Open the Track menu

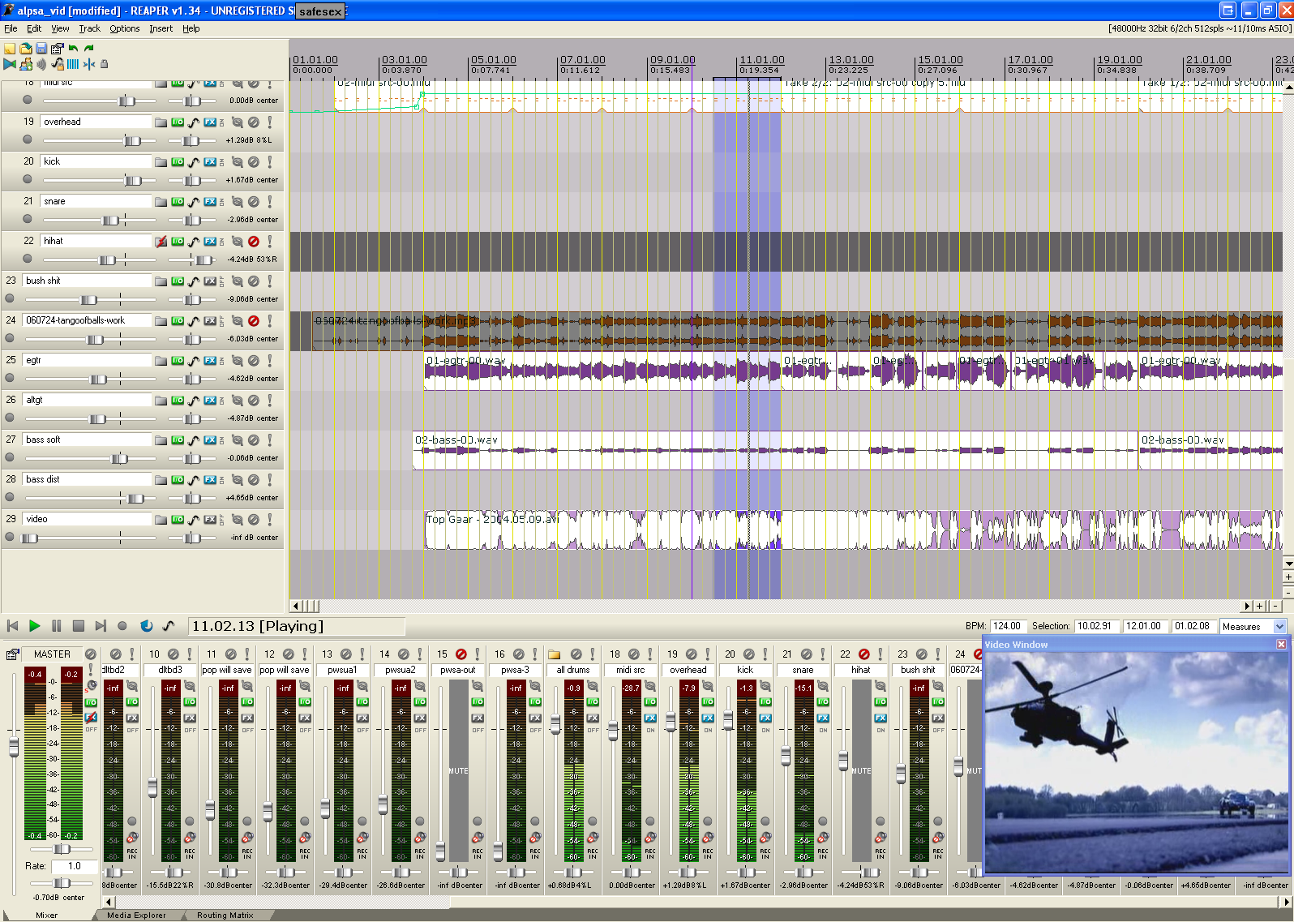(89, 28)
